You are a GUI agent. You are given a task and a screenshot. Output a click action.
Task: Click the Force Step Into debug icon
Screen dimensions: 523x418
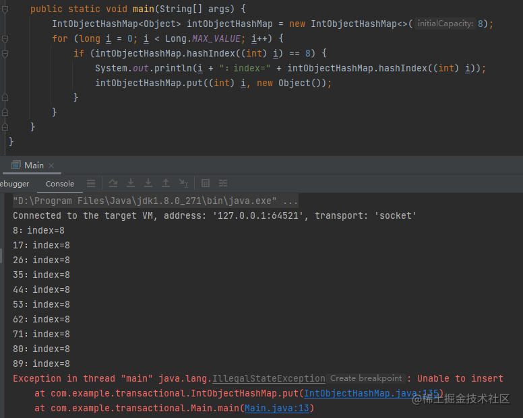coord(148,183)
